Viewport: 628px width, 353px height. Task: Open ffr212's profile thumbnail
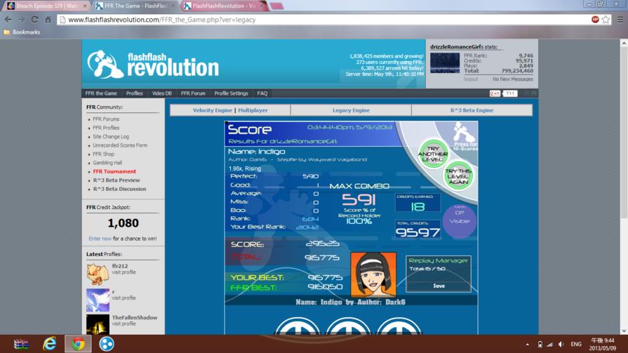click(x=98, y=274)
